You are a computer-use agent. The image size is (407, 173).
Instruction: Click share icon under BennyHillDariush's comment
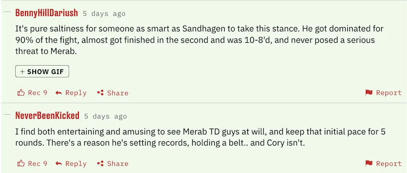(x=100, y=93)
